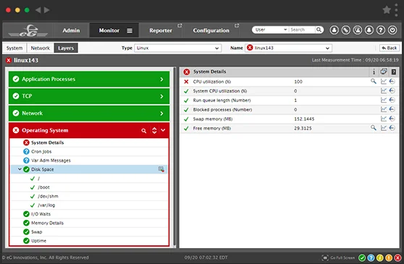The image size is (404, 264).
Task: Collapse the Disk Space tree node
Action: (x=20, y=169)
